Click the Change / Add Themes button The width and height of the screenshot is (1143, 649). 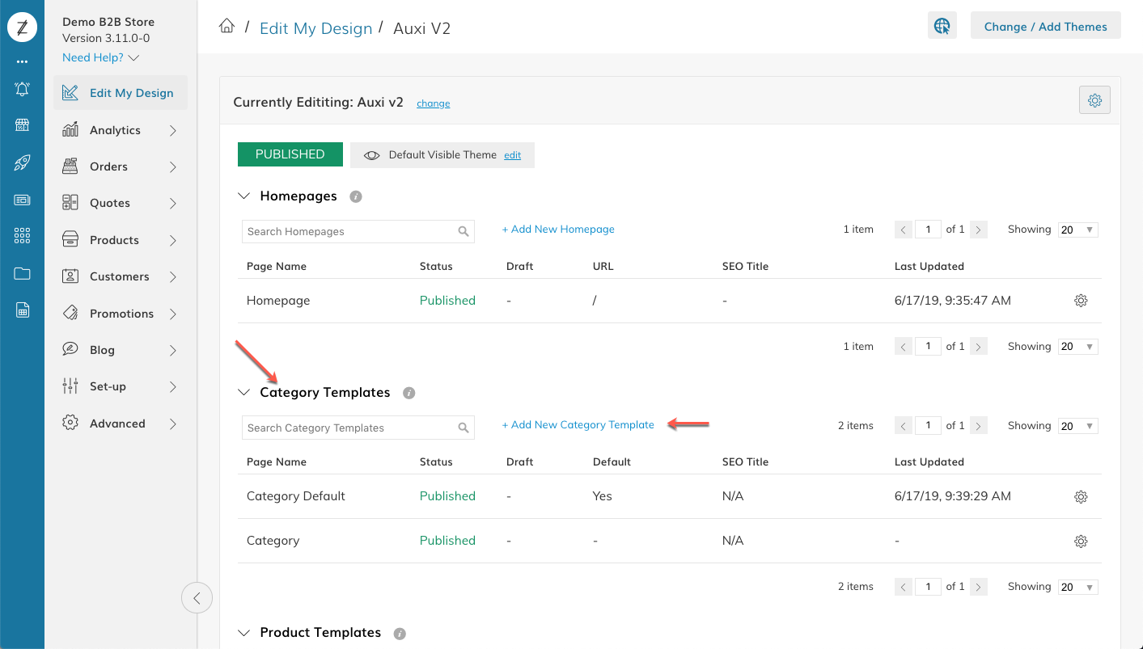click(1045, 25)
